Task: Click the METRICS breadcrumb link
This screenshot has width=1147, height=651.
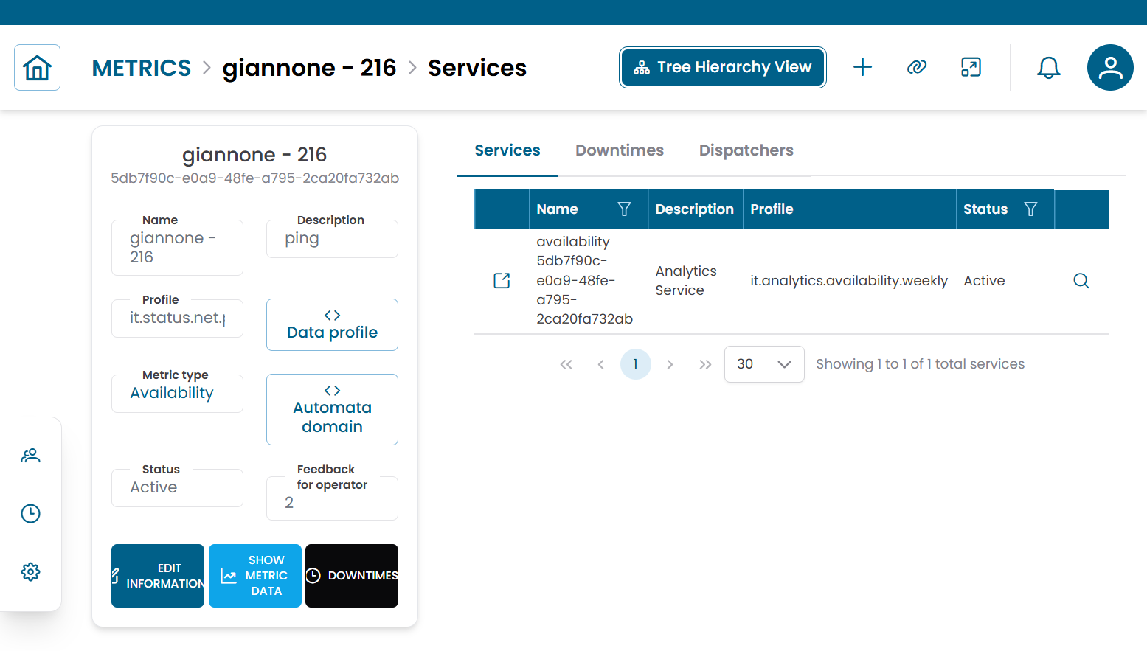Action: pyautogui.click(x=141, y=68)
